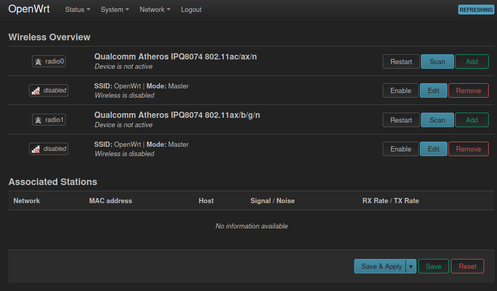
Task: Open the Status dropdown menu
Action: (x=78, y=9)
